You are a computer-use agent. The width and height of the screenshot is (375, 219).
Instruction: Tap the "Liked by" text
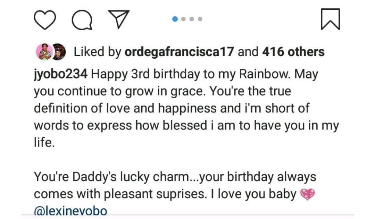97,52
